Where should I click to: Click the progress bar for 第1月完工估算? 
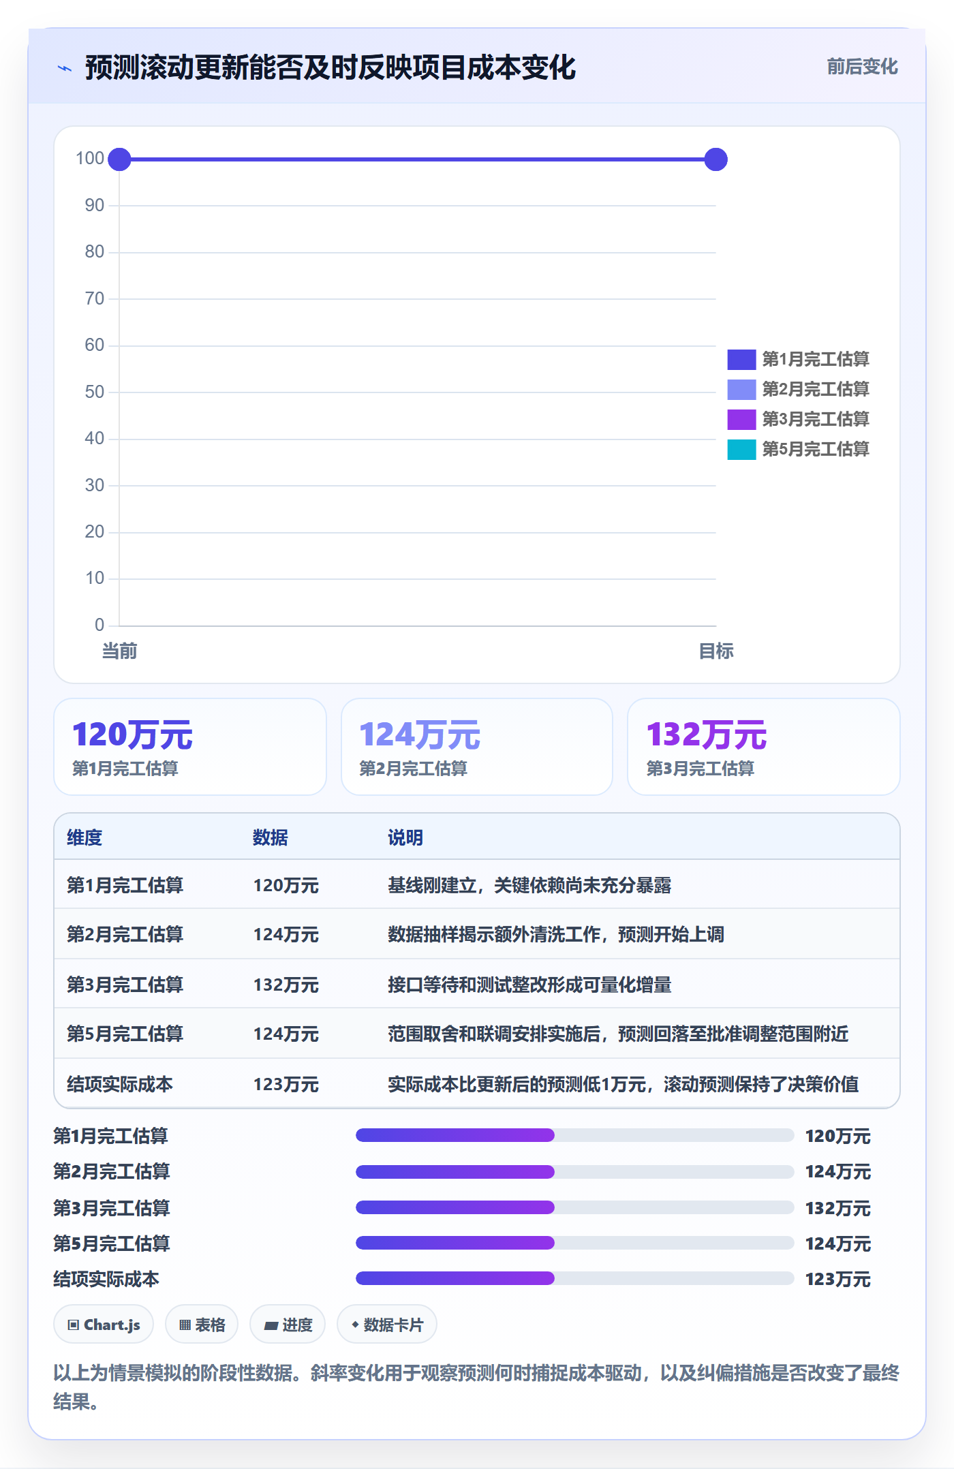coord(574,1135)
